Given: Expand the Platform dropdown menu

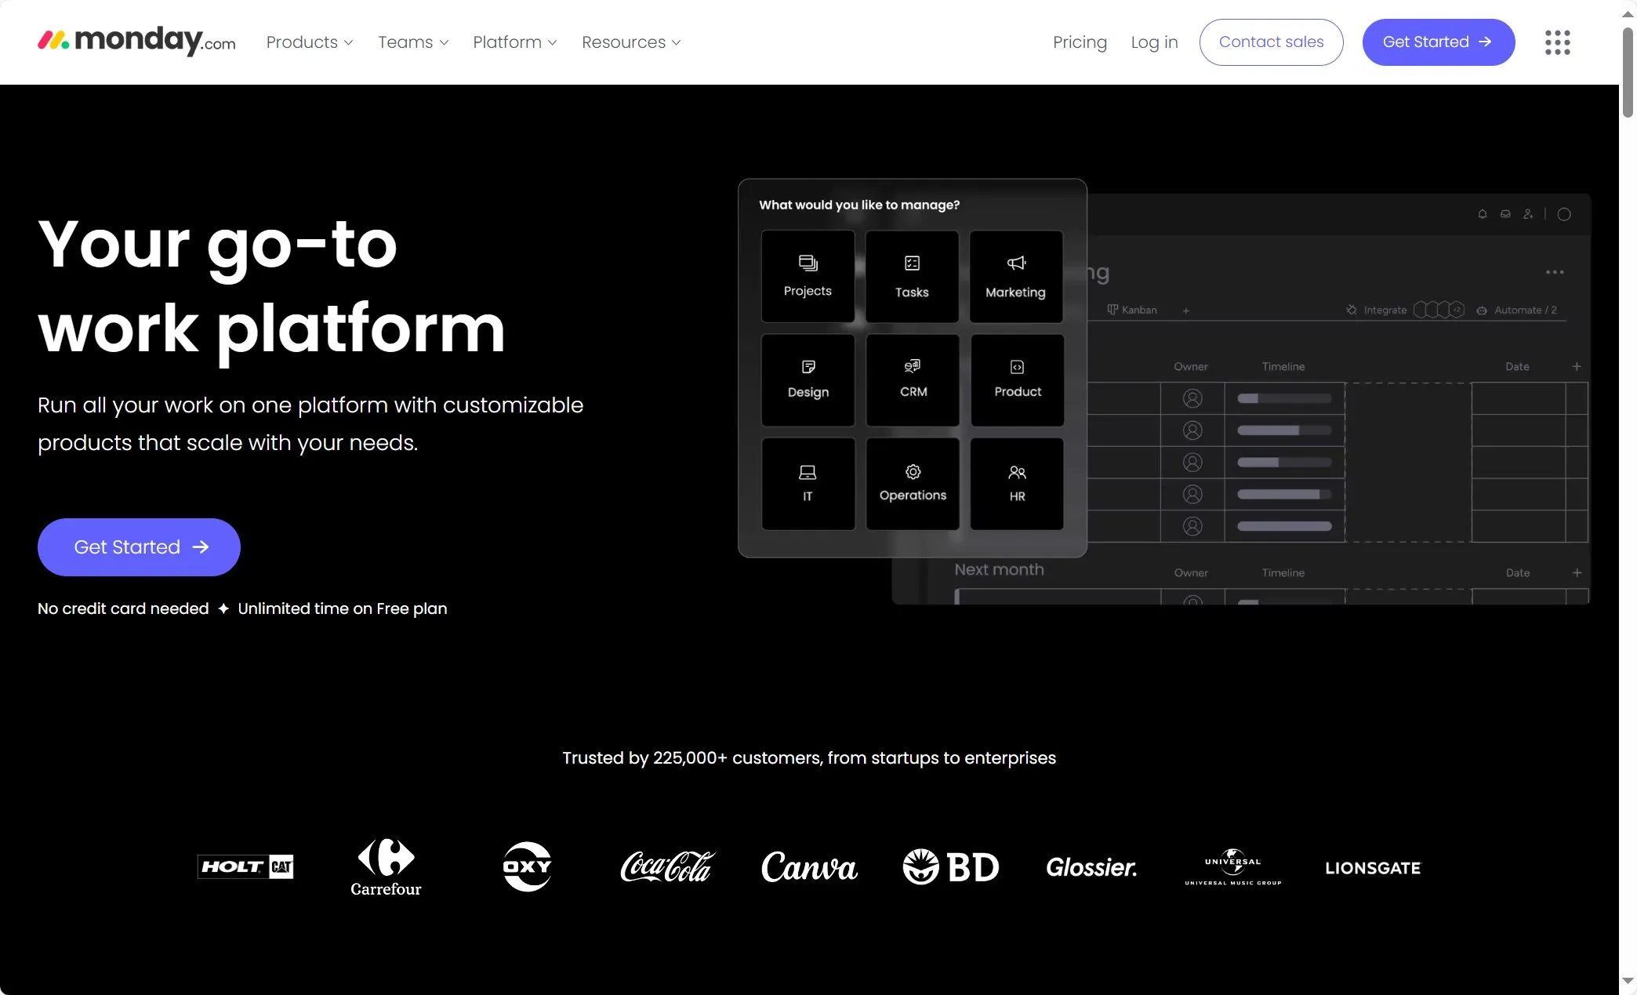Looking at the screenshot, I should [x=515, y=42].
